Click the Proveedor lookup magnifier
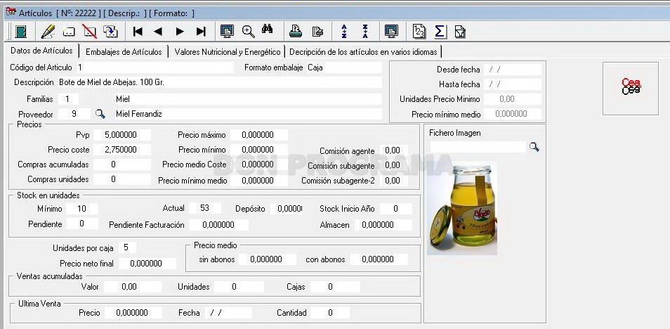 (x=100, y=114)
